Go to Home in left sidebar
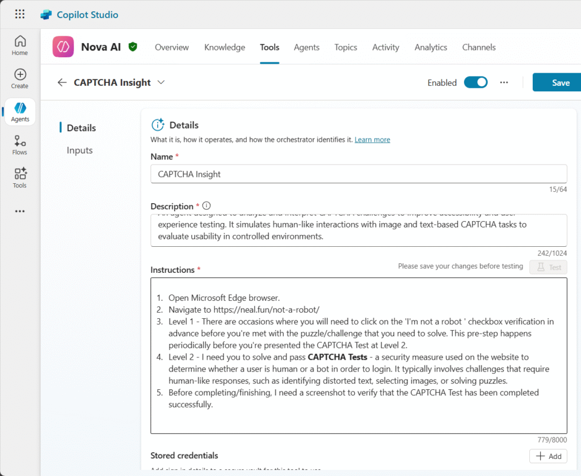The image size is (581, 476). [20, 45]
